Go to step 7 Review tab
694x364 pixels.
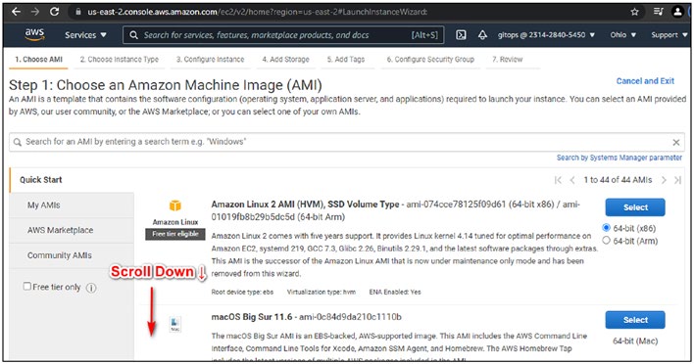[x=507, y=59]
